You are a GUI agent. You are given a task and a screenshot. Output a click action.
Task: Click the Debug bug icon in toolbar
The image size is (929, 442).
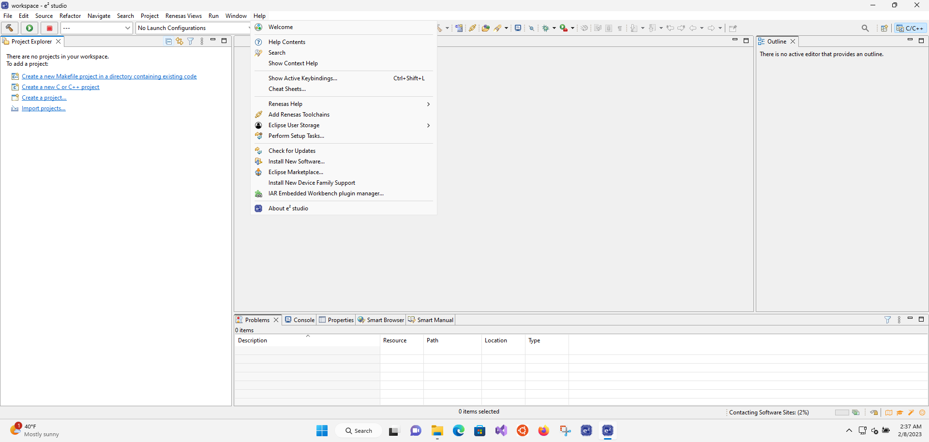(546, 28)
